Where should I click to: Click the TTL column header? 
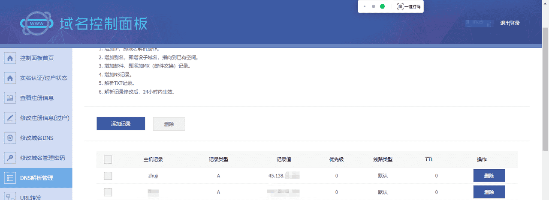pos(429,159)
